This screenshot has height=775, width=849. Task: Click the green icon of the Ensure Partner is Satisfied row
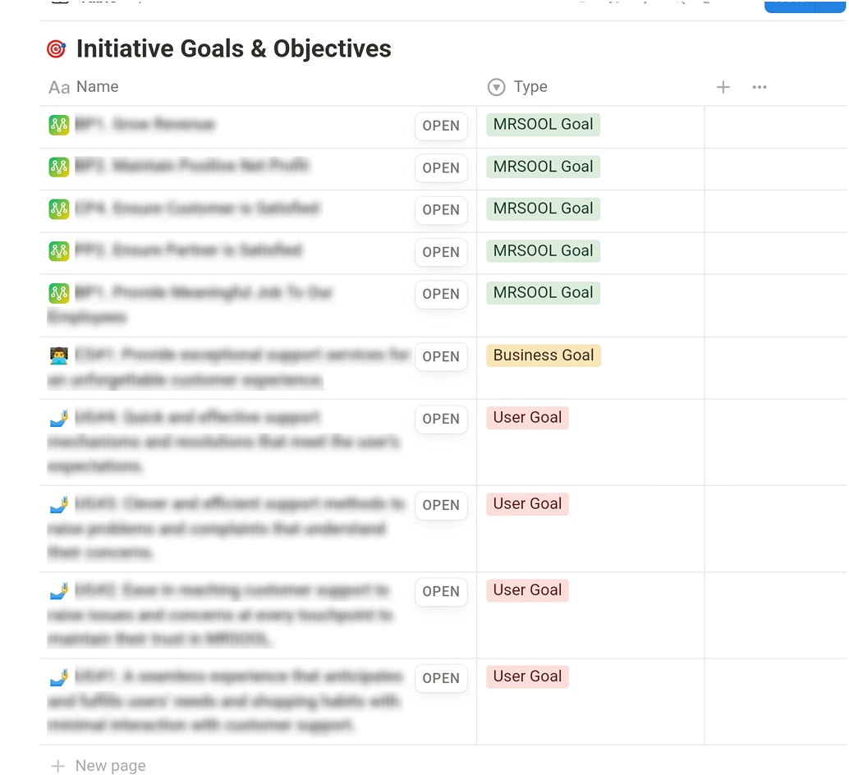pyautogui.click(x=58, y=250)
